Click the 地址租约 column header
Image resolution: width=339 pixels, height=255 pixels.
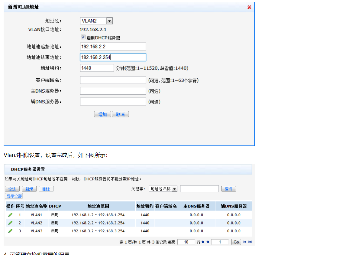145,206
